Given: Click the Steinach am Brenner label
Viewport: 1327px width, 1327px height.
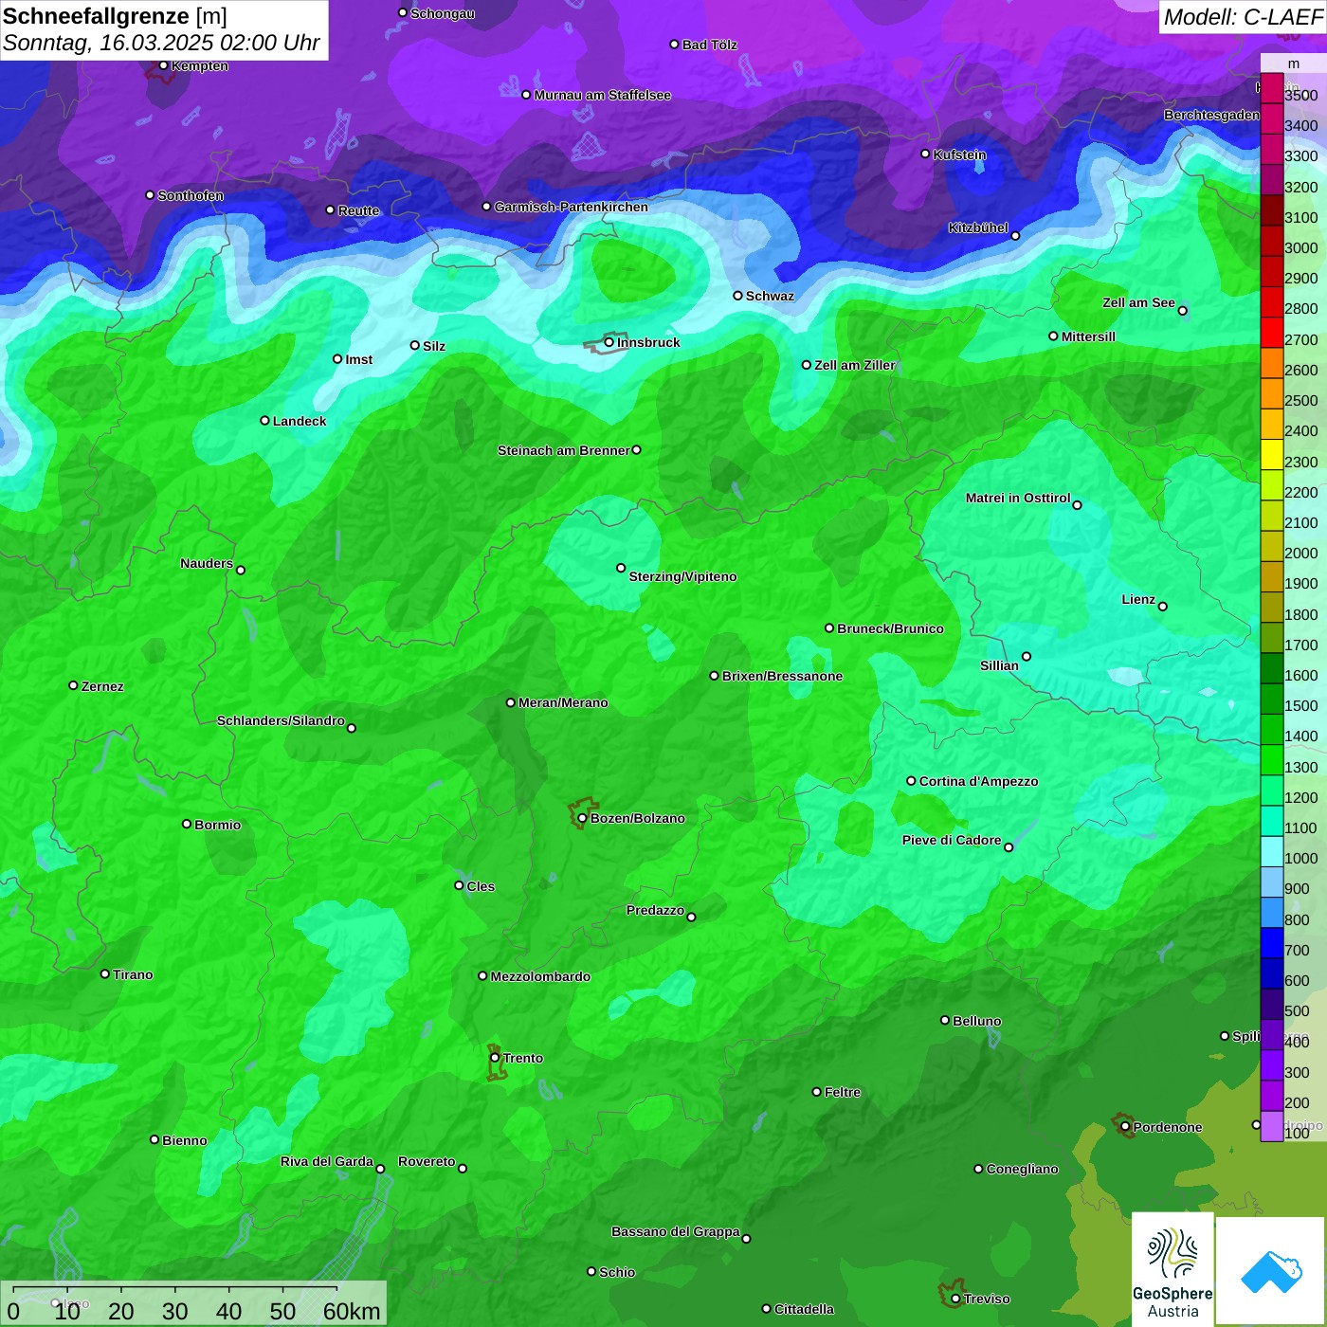Looking at the screenshot, I should pos(563,450).
